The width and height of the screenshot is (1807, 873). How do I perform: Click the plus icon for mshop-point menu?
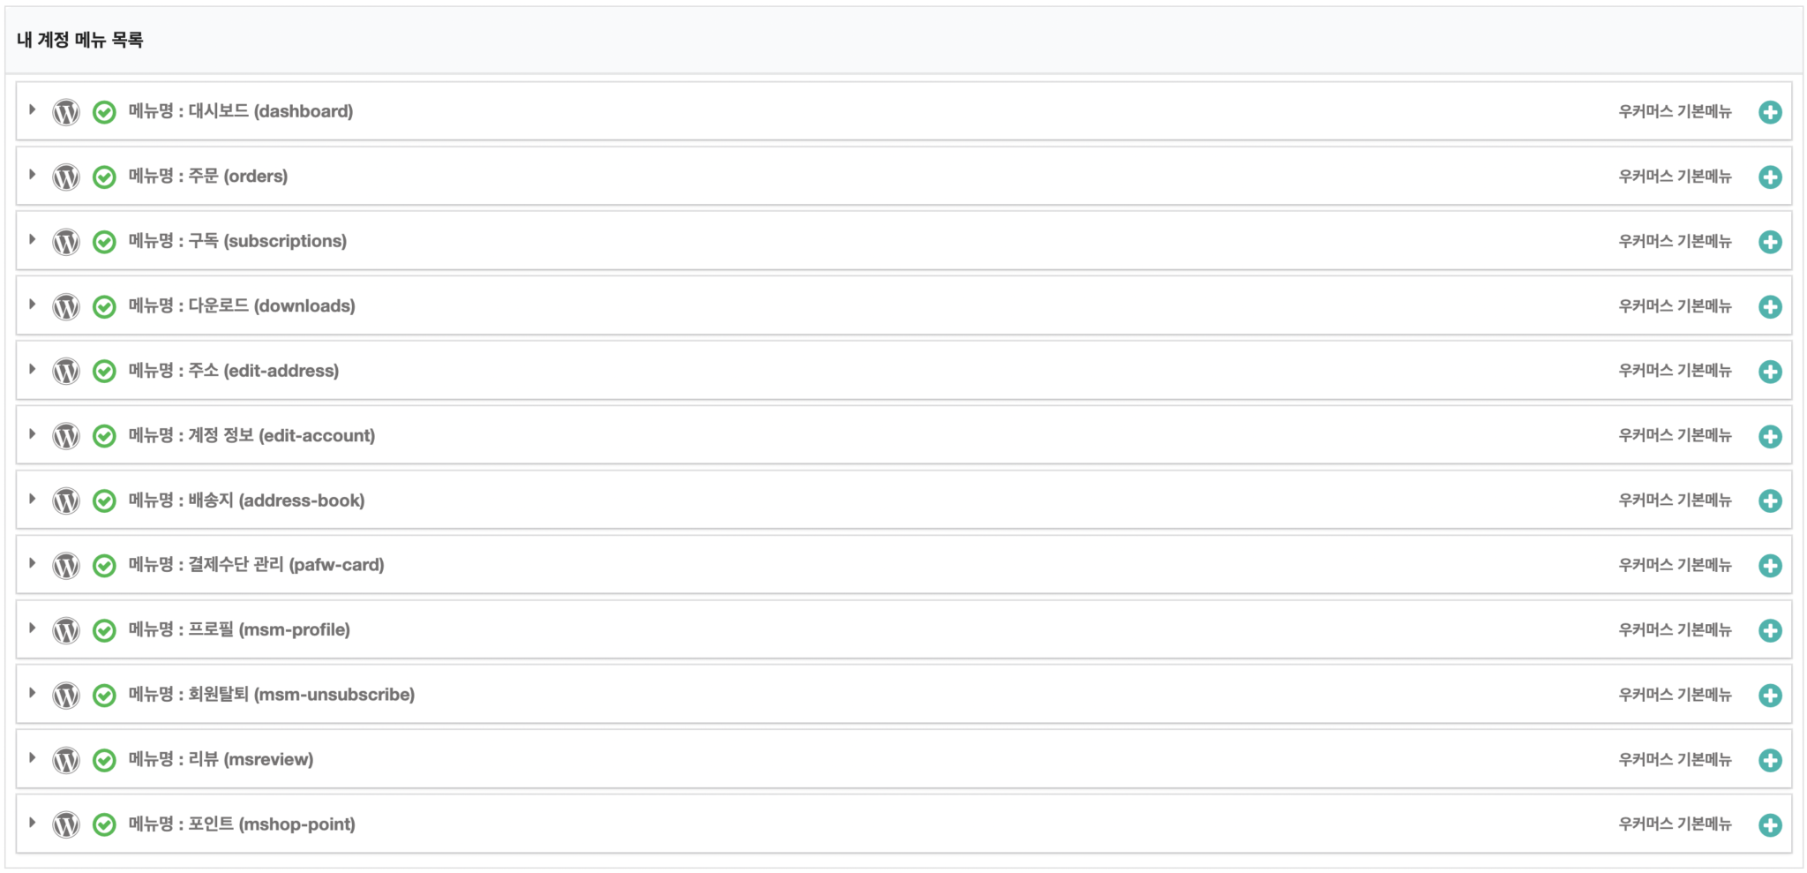[x=1770, y=824]
